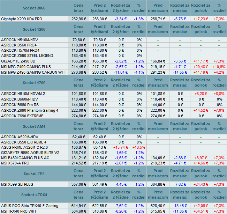Click the Socket AM4 section header
Image resolution: width=227 pixels, height=214 pixels.
tap(34, 126)
